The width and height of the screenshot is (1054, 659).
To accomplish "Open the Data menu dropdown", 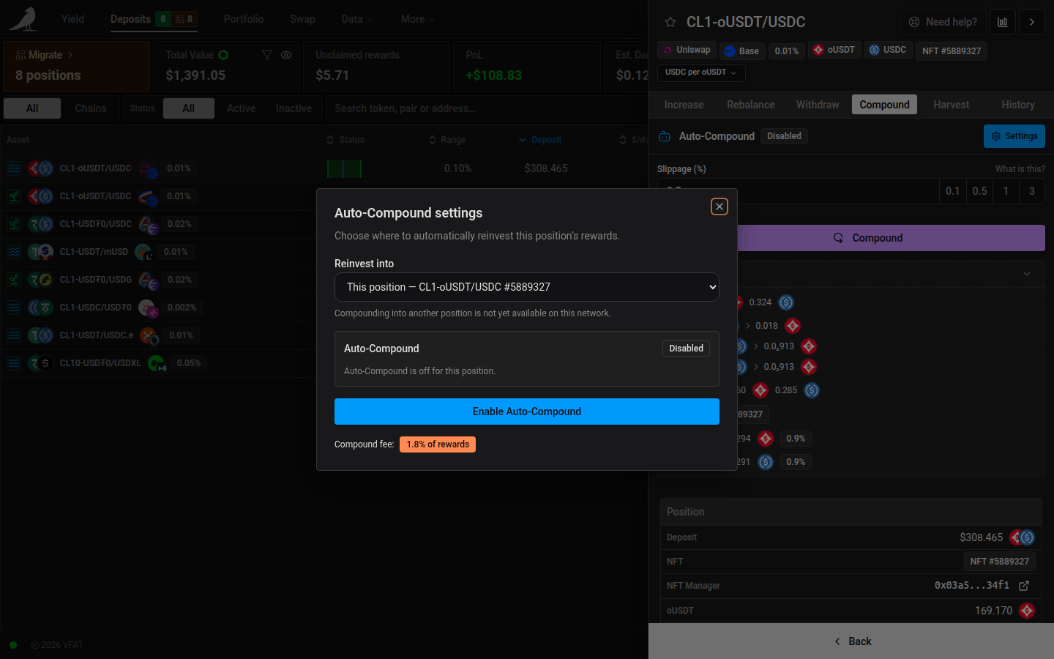I will [x=357, y=19].
